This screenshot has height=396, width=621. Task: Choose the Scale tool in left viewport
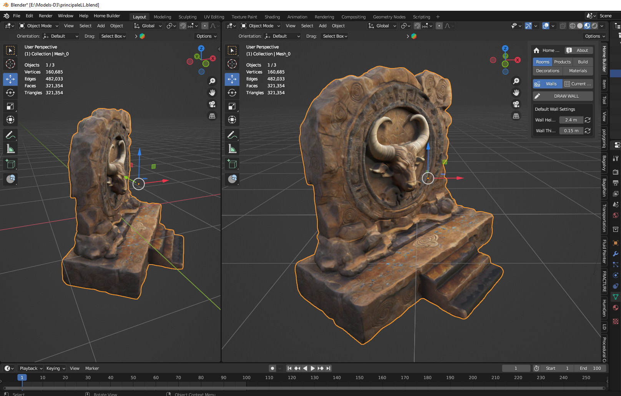[x=10, y=106]
